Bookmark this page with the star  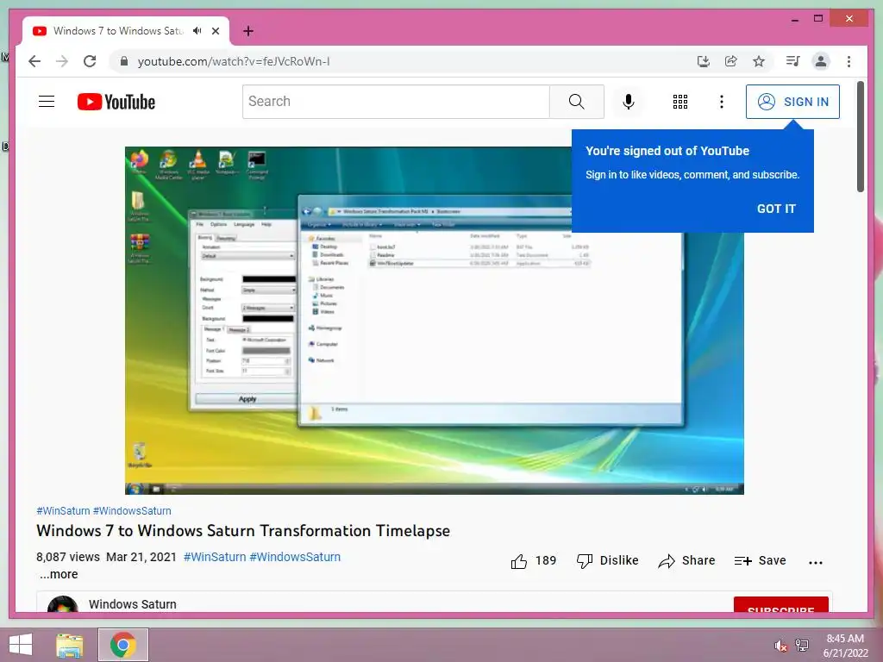tap(759, 61)
